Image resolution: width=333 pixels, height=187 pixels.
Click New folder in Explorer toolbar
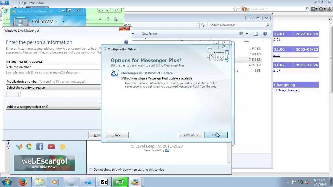[x=149, y=34]
